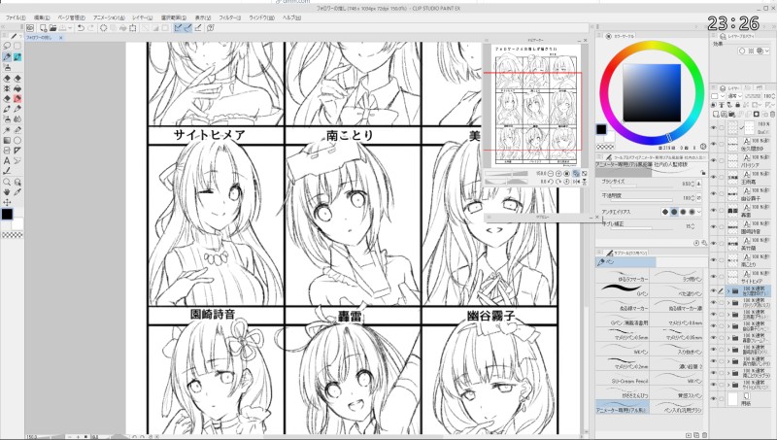The height and width of the screenshot is (440, 777).
Task: Open the ファイル menu
Action: (x=16, y=17)
